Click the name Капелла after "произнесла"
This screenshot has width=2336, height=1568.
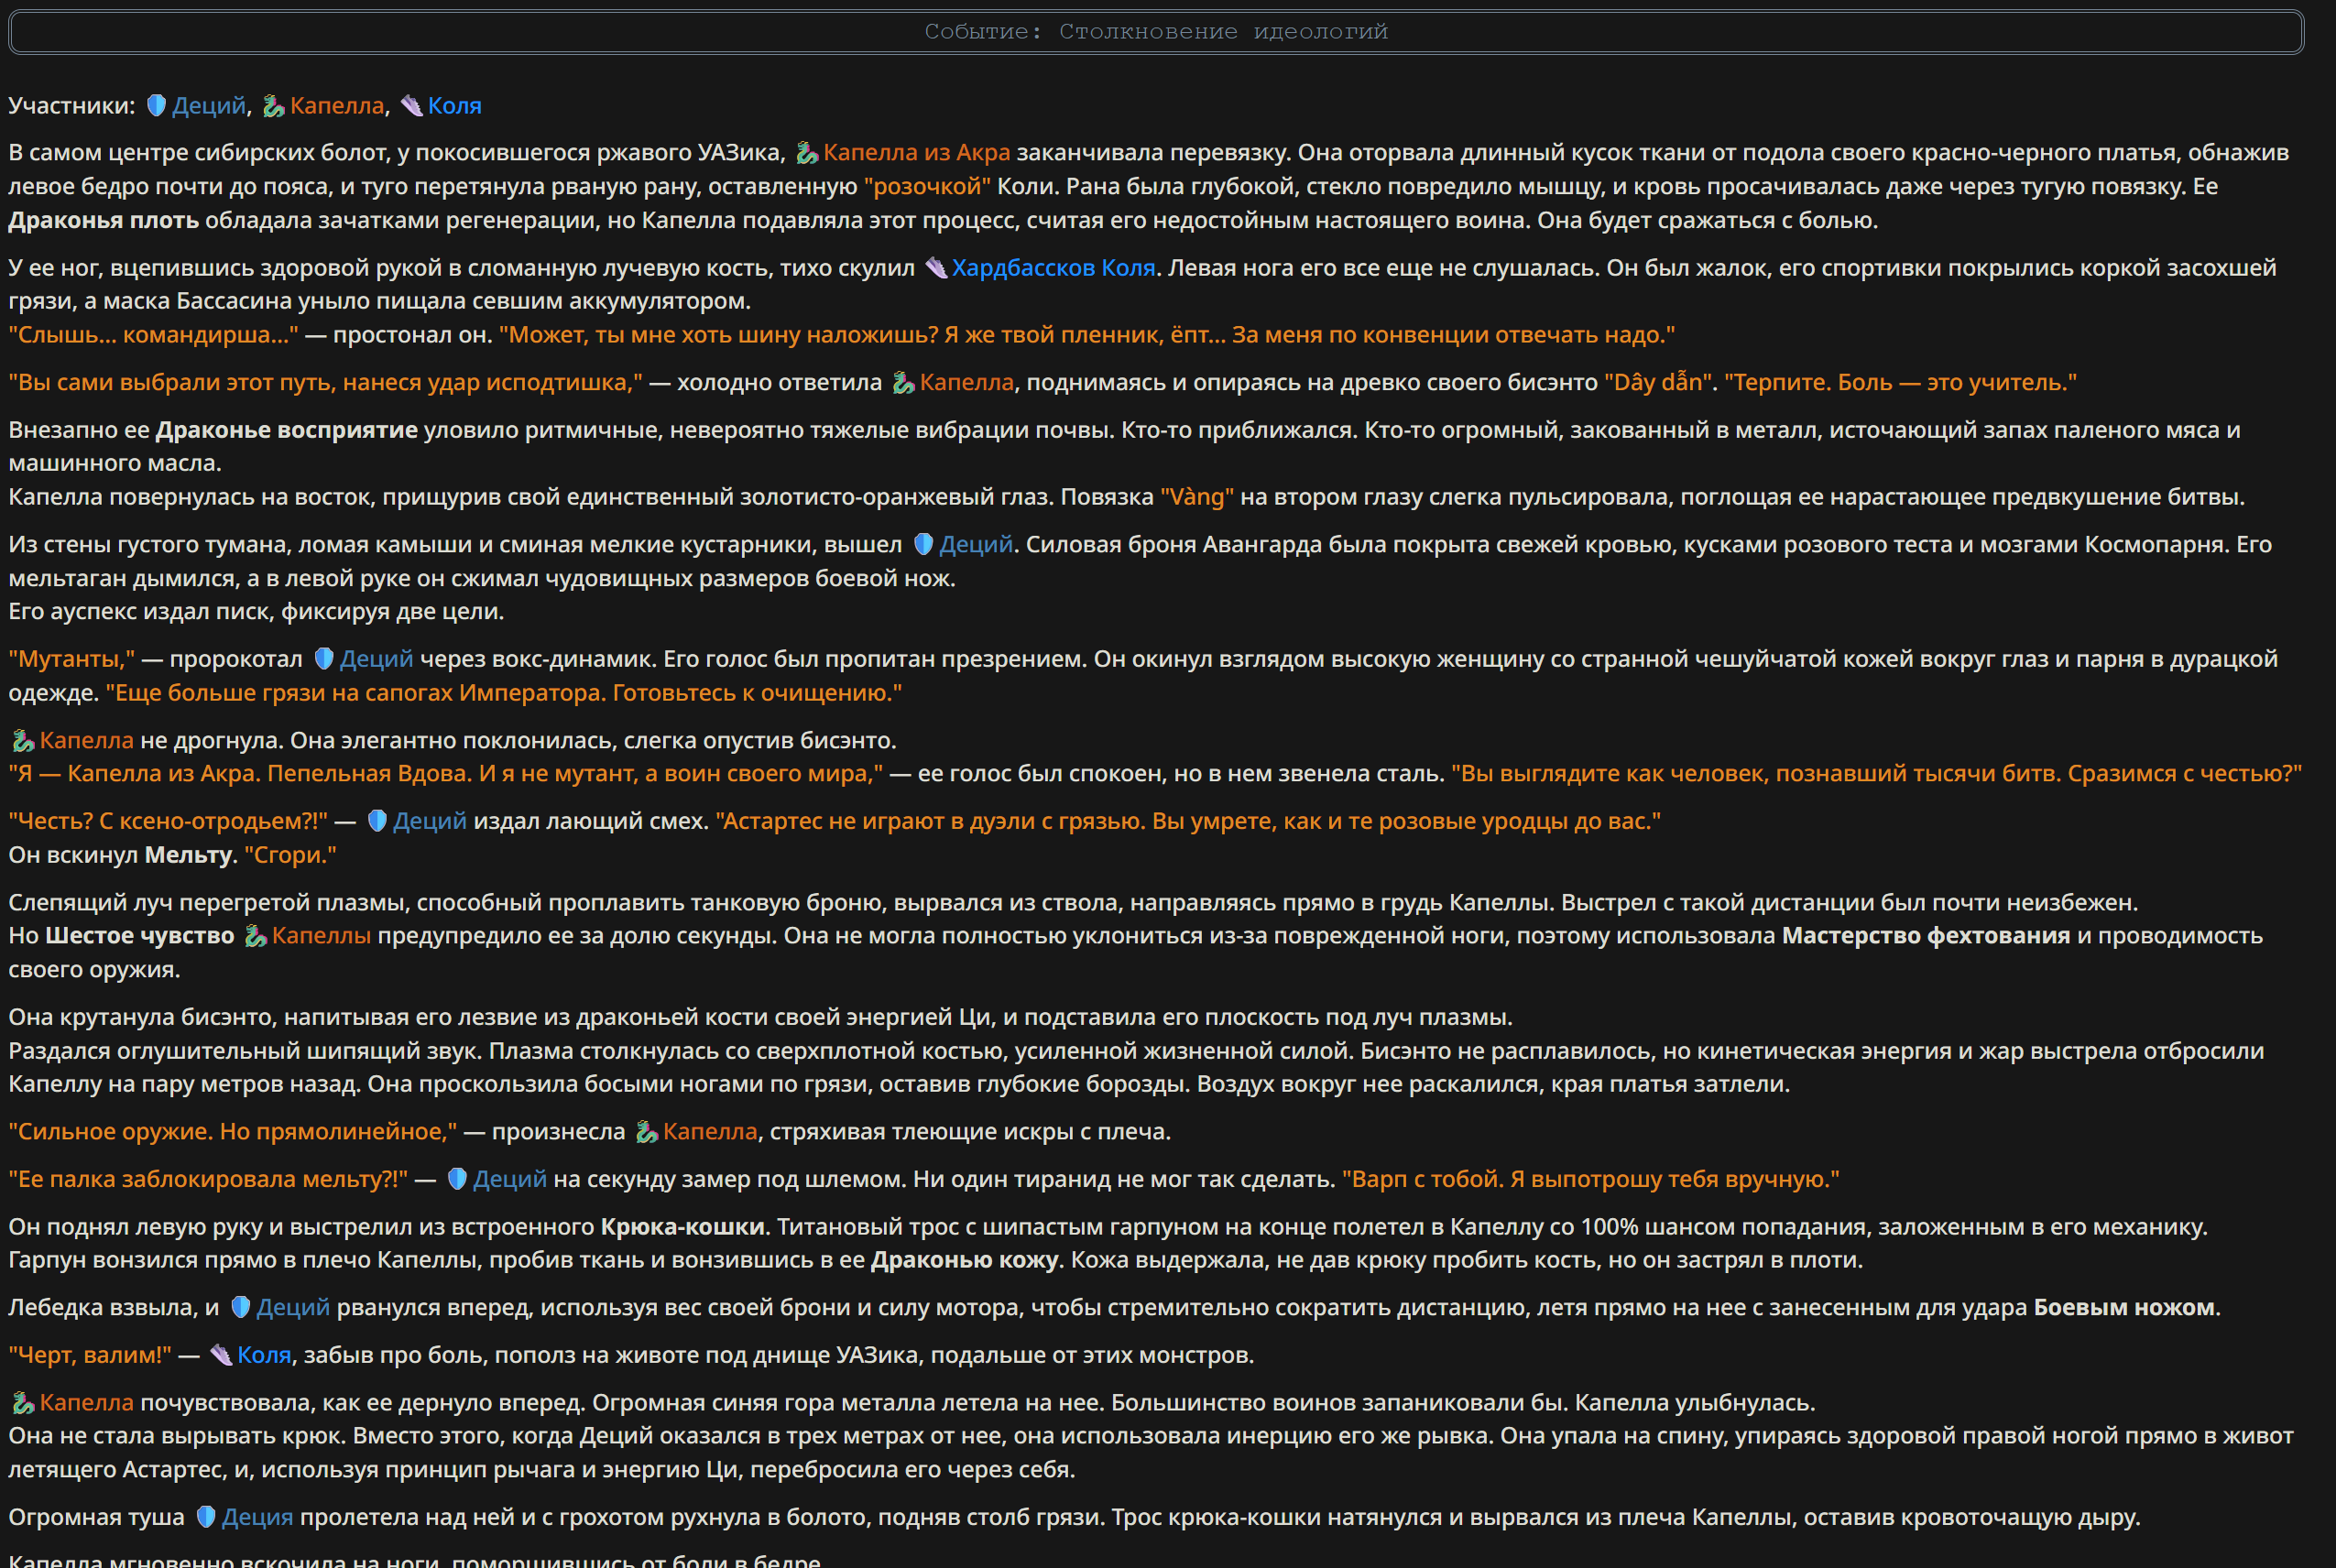coord(710,1131)
